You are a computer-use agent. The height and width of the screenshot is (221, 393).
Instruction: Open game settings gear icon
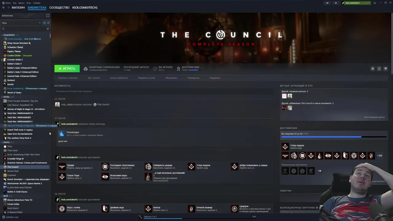[373, 68]
